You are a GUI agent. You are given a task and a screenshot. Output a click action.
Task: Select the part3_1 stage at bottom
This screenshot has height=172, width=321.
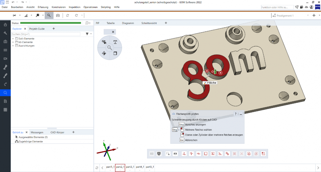tap(130, 167)
